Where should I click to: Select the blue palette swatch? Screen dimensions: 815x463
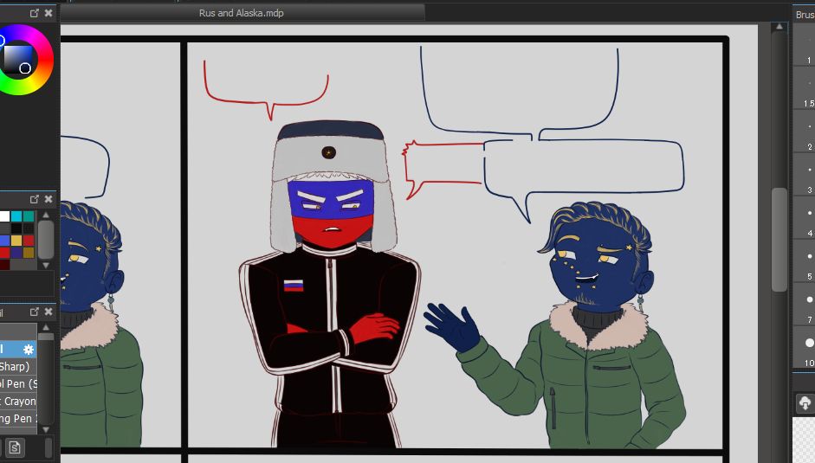tap(4, 241)
